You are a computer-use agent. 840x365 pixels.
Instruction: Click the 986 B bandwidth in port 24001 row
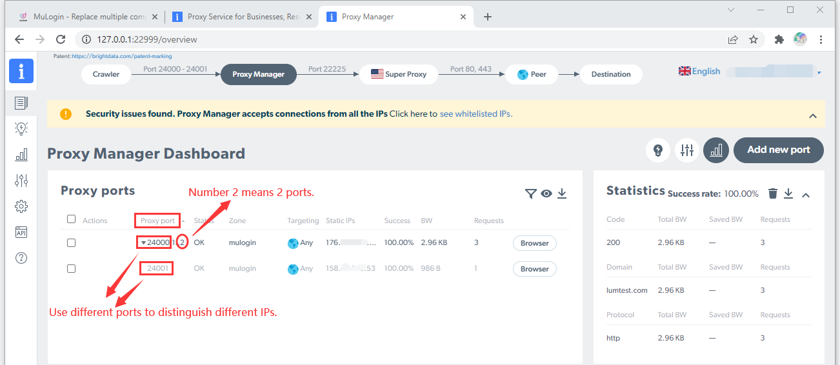(x=430, y=269)
